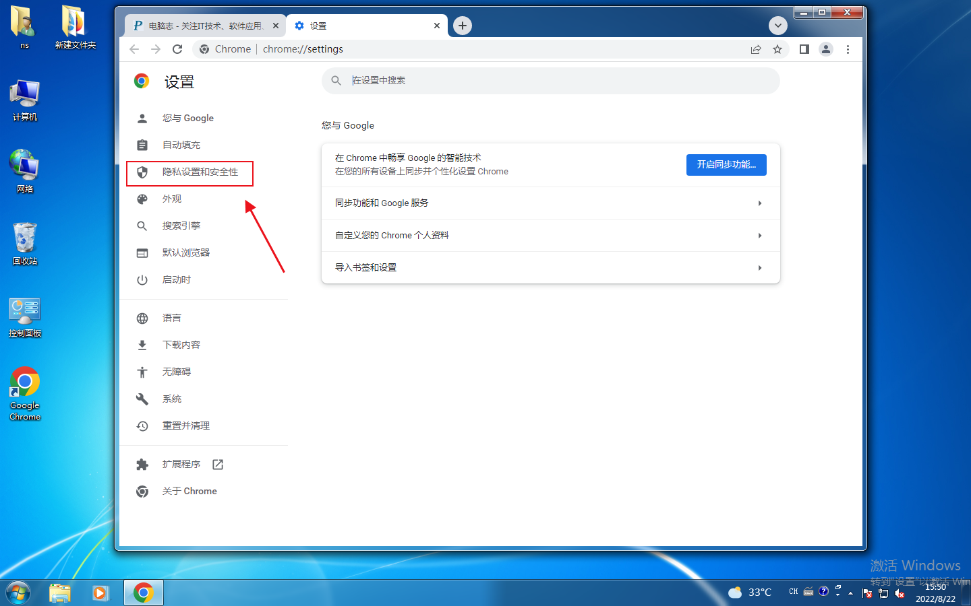Bookmark this page with the star icon
The width and height of the screenshot is (971, 606).
pos(777,49)
